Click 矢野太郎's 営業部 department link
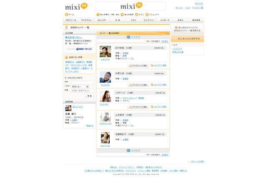The width and height of the screenshot is (267, 178). [126, 79]
